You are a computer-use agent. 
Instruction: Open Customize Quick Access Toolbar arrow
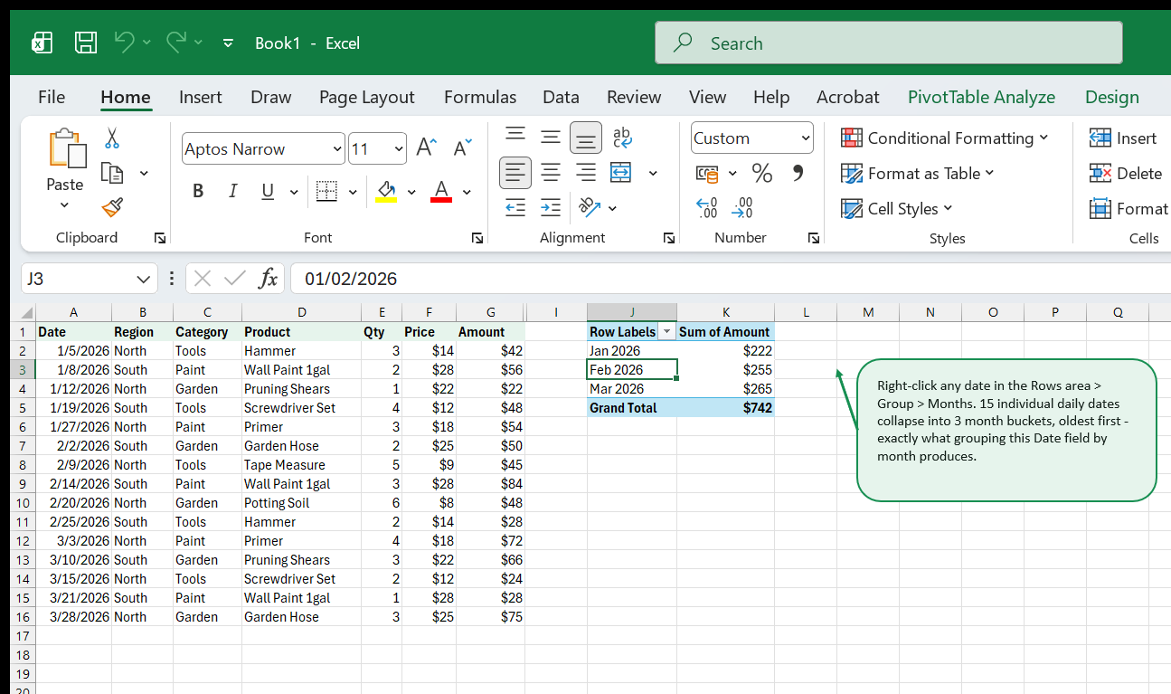click(228, 43)
